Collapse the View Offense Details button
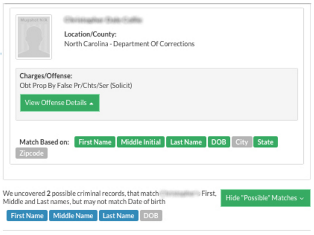The width and height of the screenshot is (314, 235). coord(60,103)
